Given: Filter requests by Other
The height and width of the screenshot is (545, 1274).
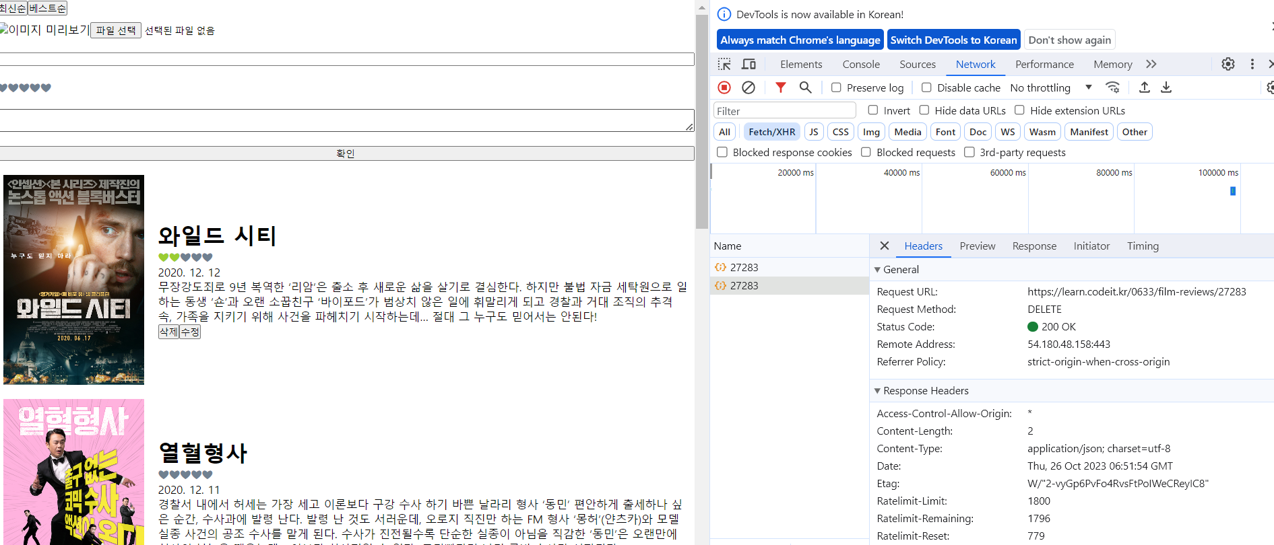Looking at the screenshot, I should (x=1135, y=132).
